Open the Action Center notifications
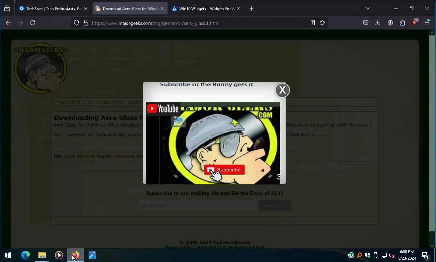 pos(425,255)
